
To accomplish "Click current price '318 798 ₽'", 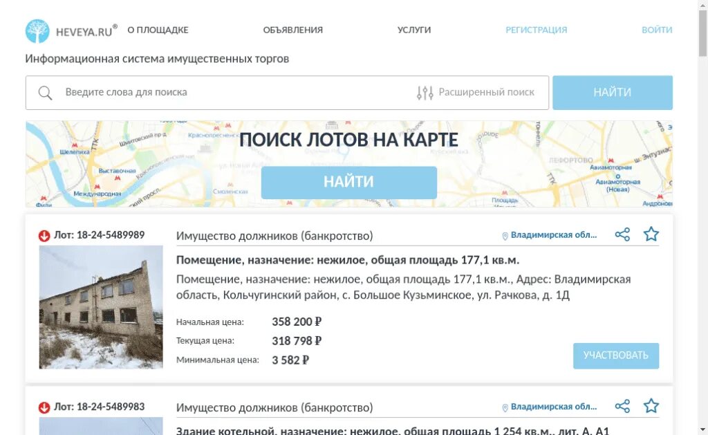I will (x=297, y=340).
